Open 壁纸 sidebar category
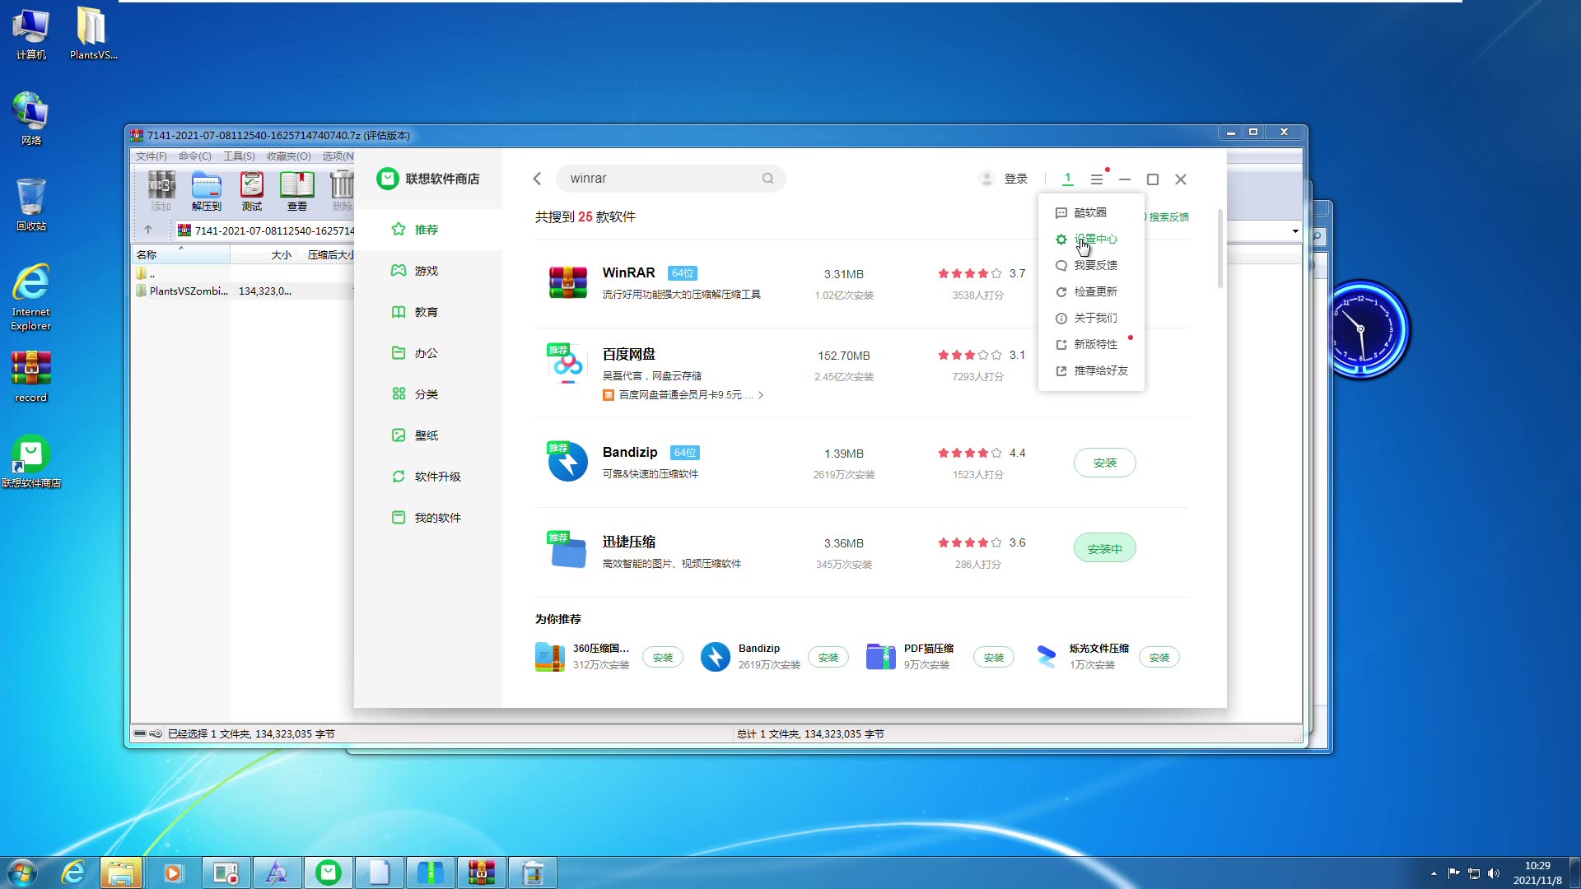The height and width of the screenshot is (889, 1581). coord(427,435)
